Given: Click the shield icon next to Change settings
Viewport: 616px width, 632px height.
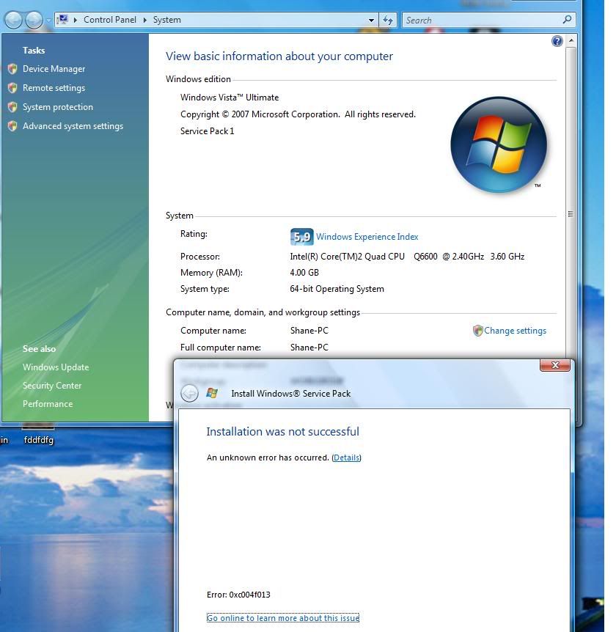Looking at the screenshot, I should [x=477, y=331].
